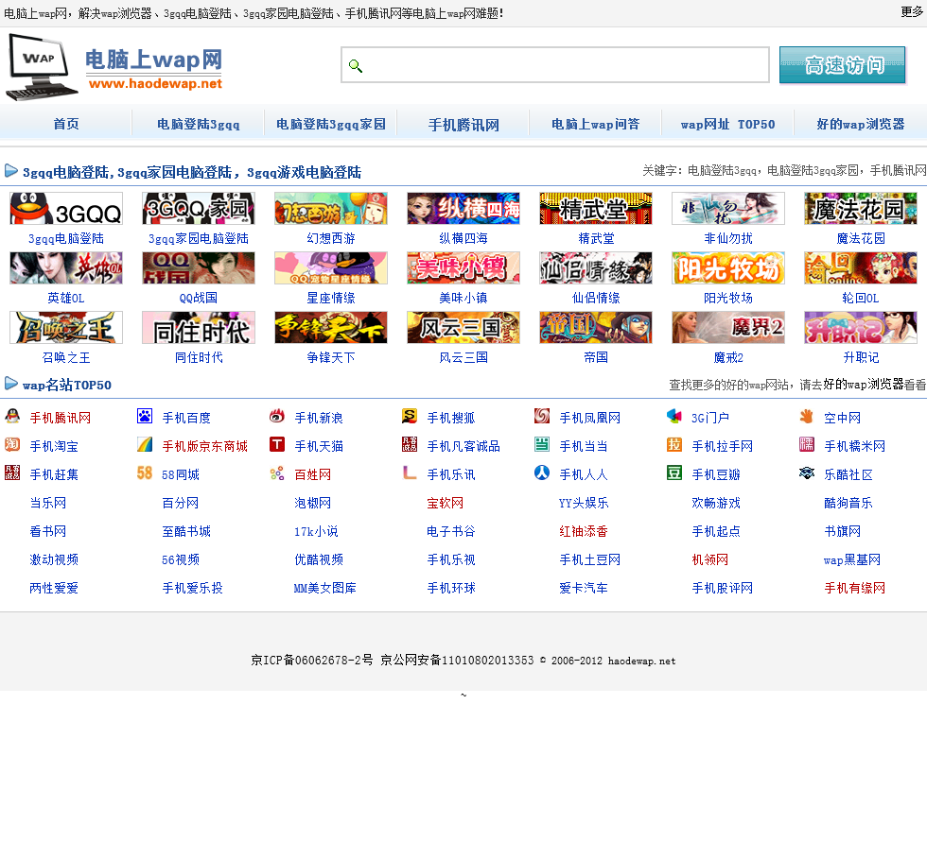Click the QQ战国 text link
Viewport: 927px width, 842px height.
[199, 299]
